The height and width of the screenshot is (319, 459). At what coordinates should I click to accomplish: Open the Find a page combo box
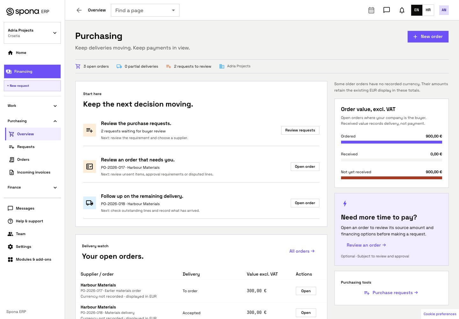(x=145, y=10)
